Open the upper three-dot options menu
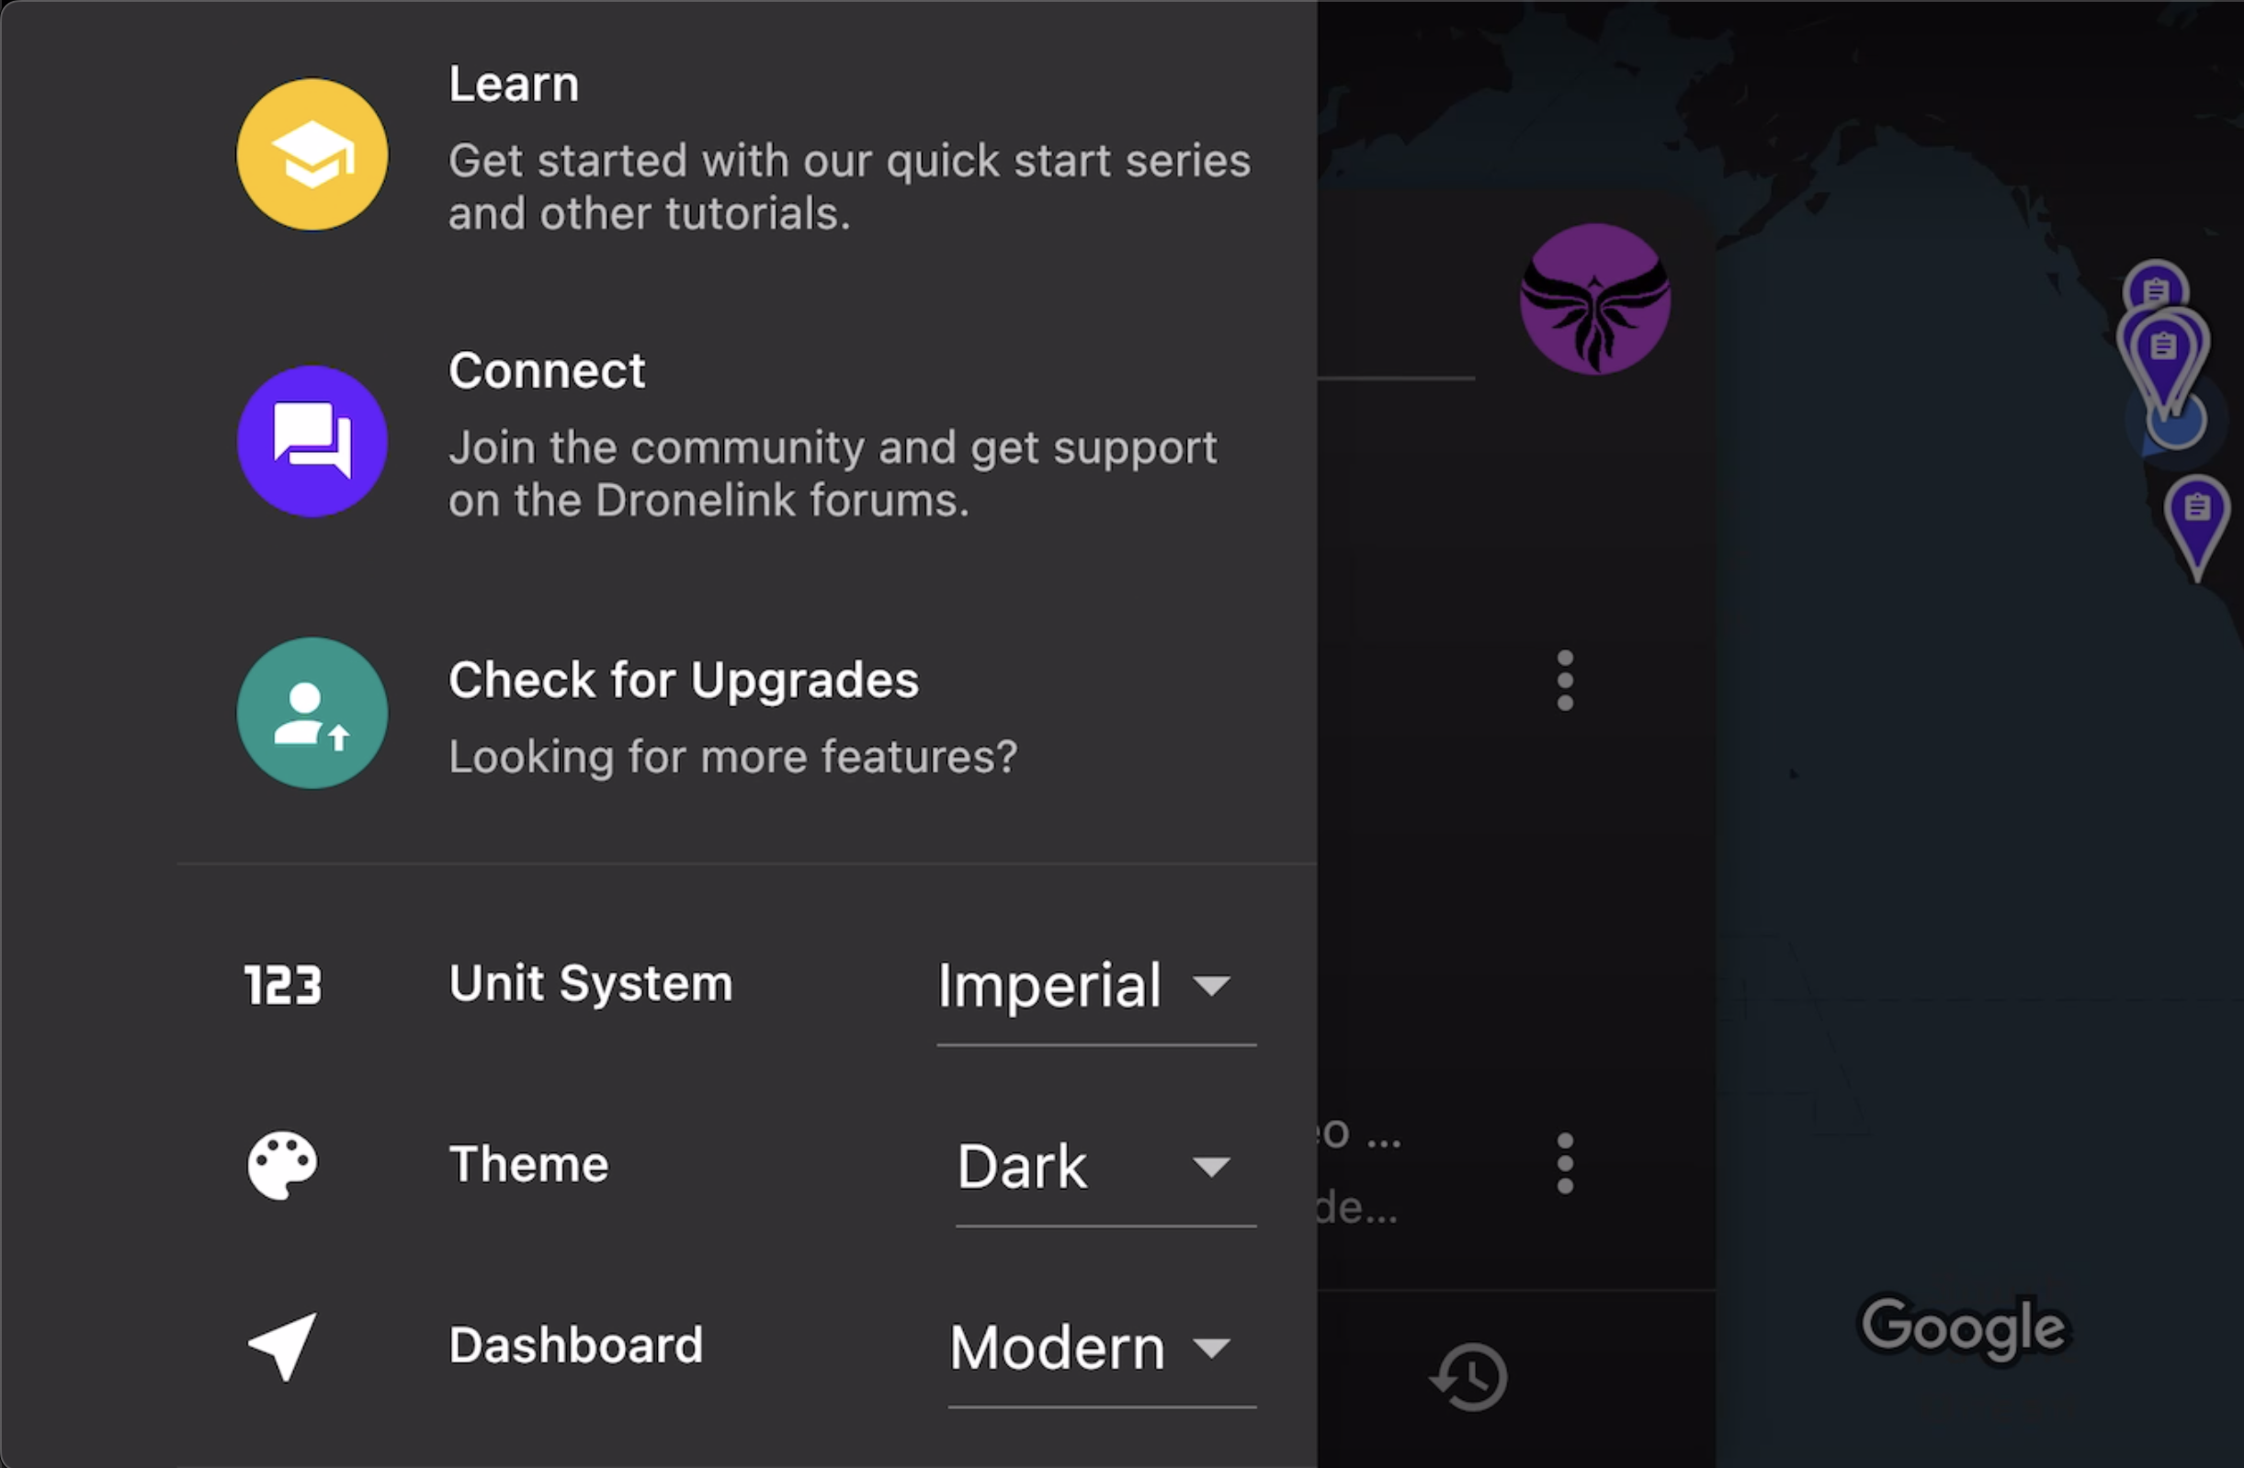This screenshot has width=2244, height=1468. pyautogui.click(x=1565, y=680)
